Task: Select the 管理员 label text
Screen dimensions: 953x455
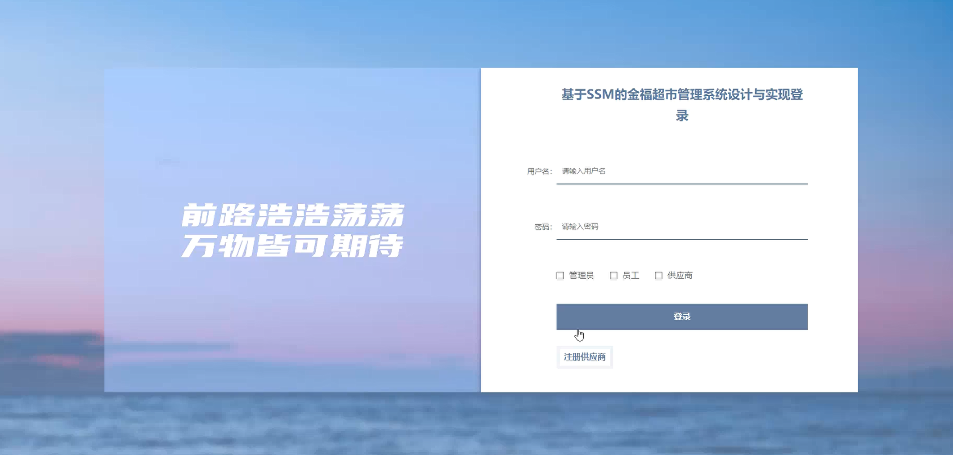Action: 582,276
